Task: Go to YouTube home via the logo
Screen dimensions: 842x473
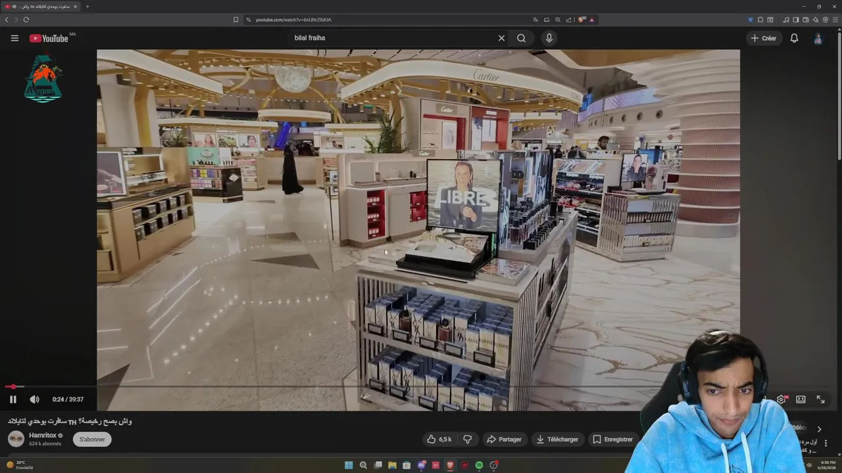Action: (49, 38)
